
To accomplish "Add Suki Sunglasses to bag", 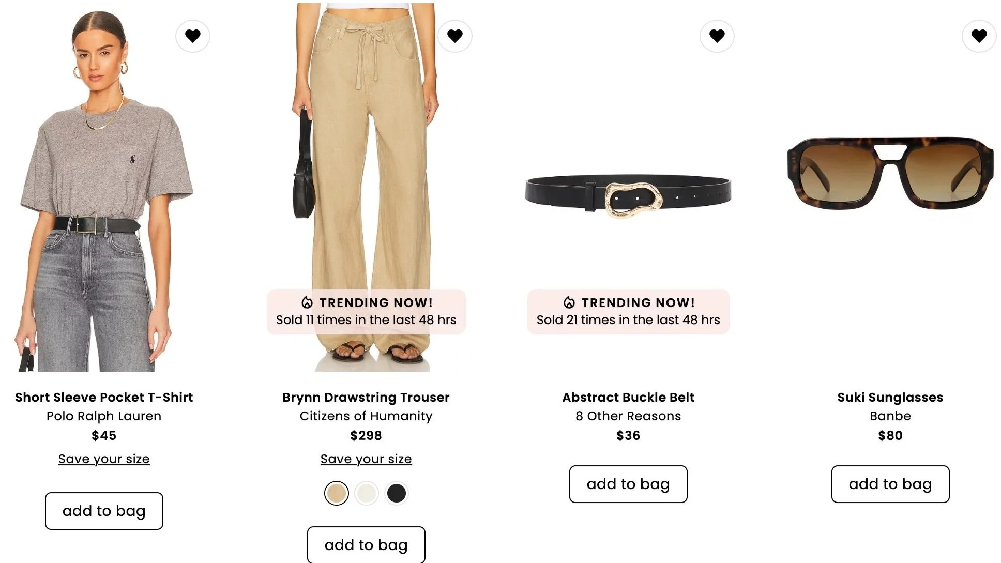I will tap(890, 484).
